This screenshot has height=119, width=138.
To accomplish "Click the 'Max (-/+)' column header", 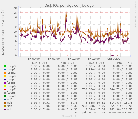I will click(x=125, y=63).
